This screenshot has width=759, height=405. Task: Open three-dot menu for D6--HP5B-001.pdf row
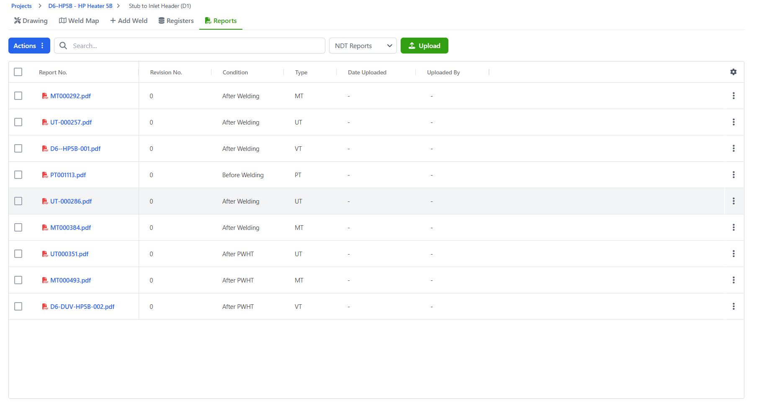pyautogui.click(x=733, y=148)
